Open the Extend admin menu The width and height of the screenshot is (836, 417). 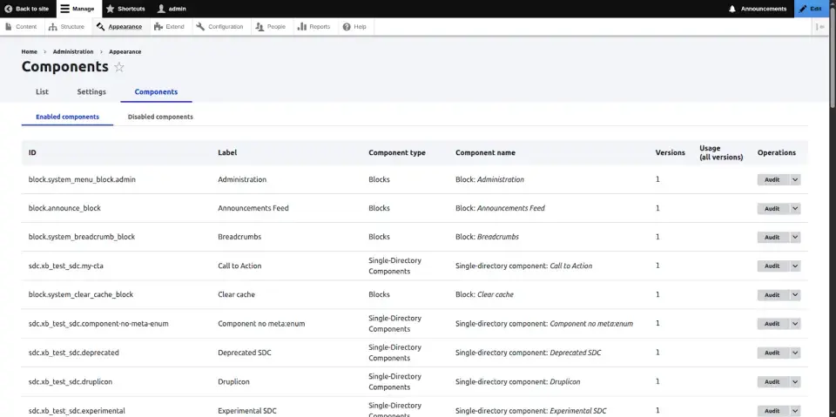(169, 27)
